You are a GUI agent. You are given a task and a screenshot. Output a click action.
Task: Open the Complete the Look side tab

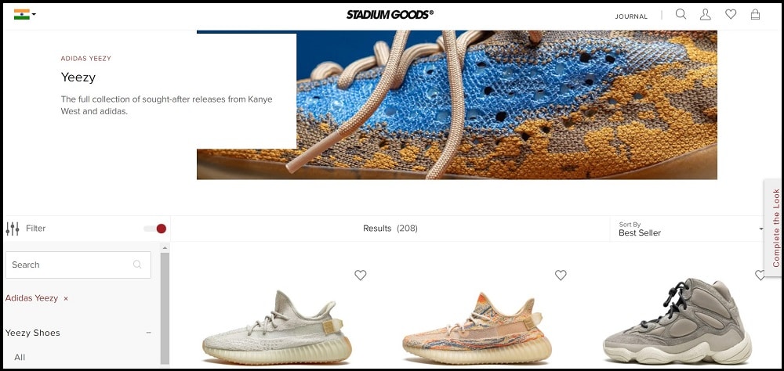(775, 228)
